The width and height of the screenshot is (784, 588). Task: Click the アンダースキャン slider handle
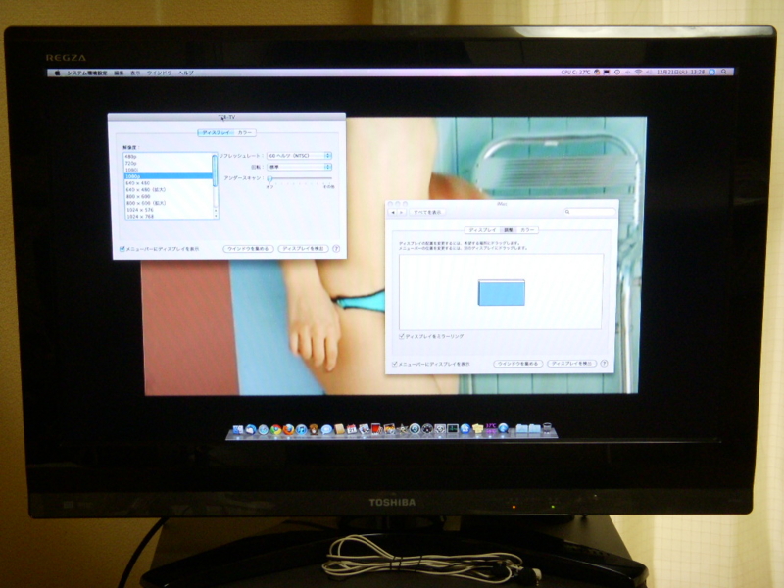270,178
